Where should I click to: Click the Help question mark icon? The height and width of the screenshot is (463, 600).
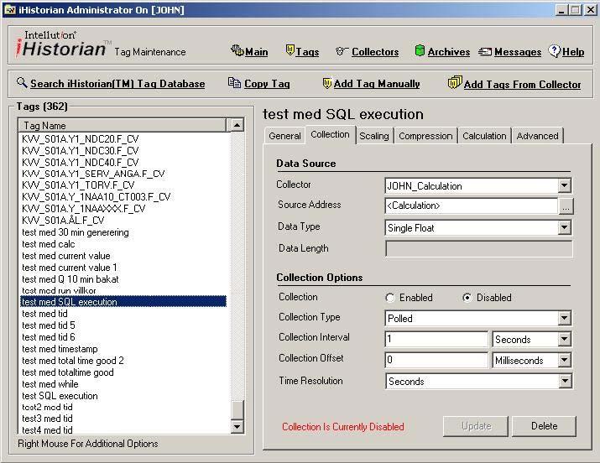[x=554, y=50]
